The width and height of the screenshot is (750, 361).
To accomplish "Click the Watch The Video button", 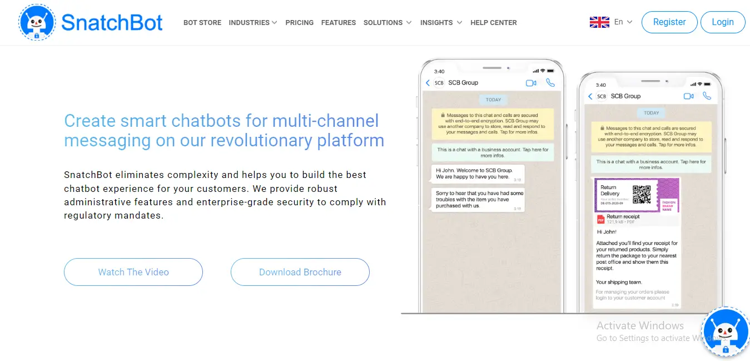I will pos(133,272).
